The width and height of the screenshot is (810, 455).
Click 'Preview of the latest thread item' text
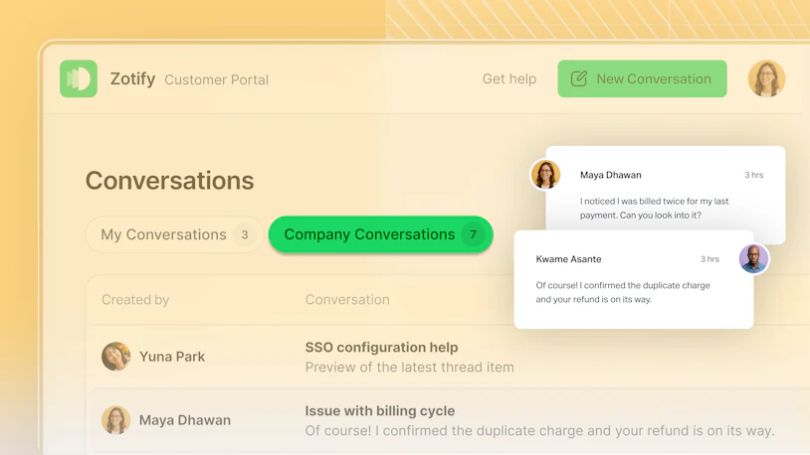409,368
